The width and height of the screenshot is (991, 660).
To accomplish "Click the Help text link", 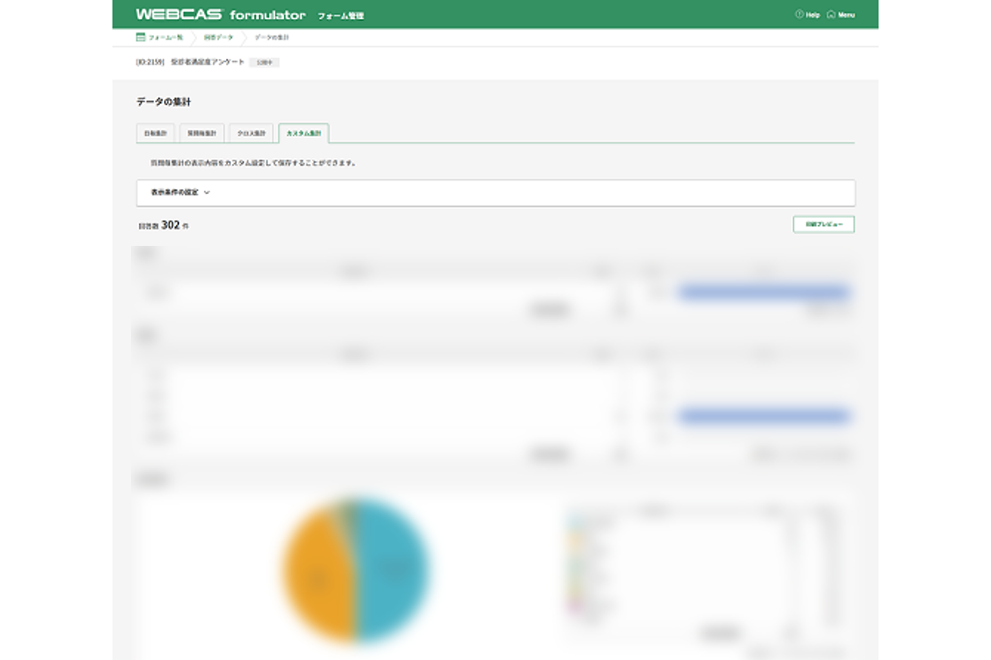I will [x=813, y=14].
